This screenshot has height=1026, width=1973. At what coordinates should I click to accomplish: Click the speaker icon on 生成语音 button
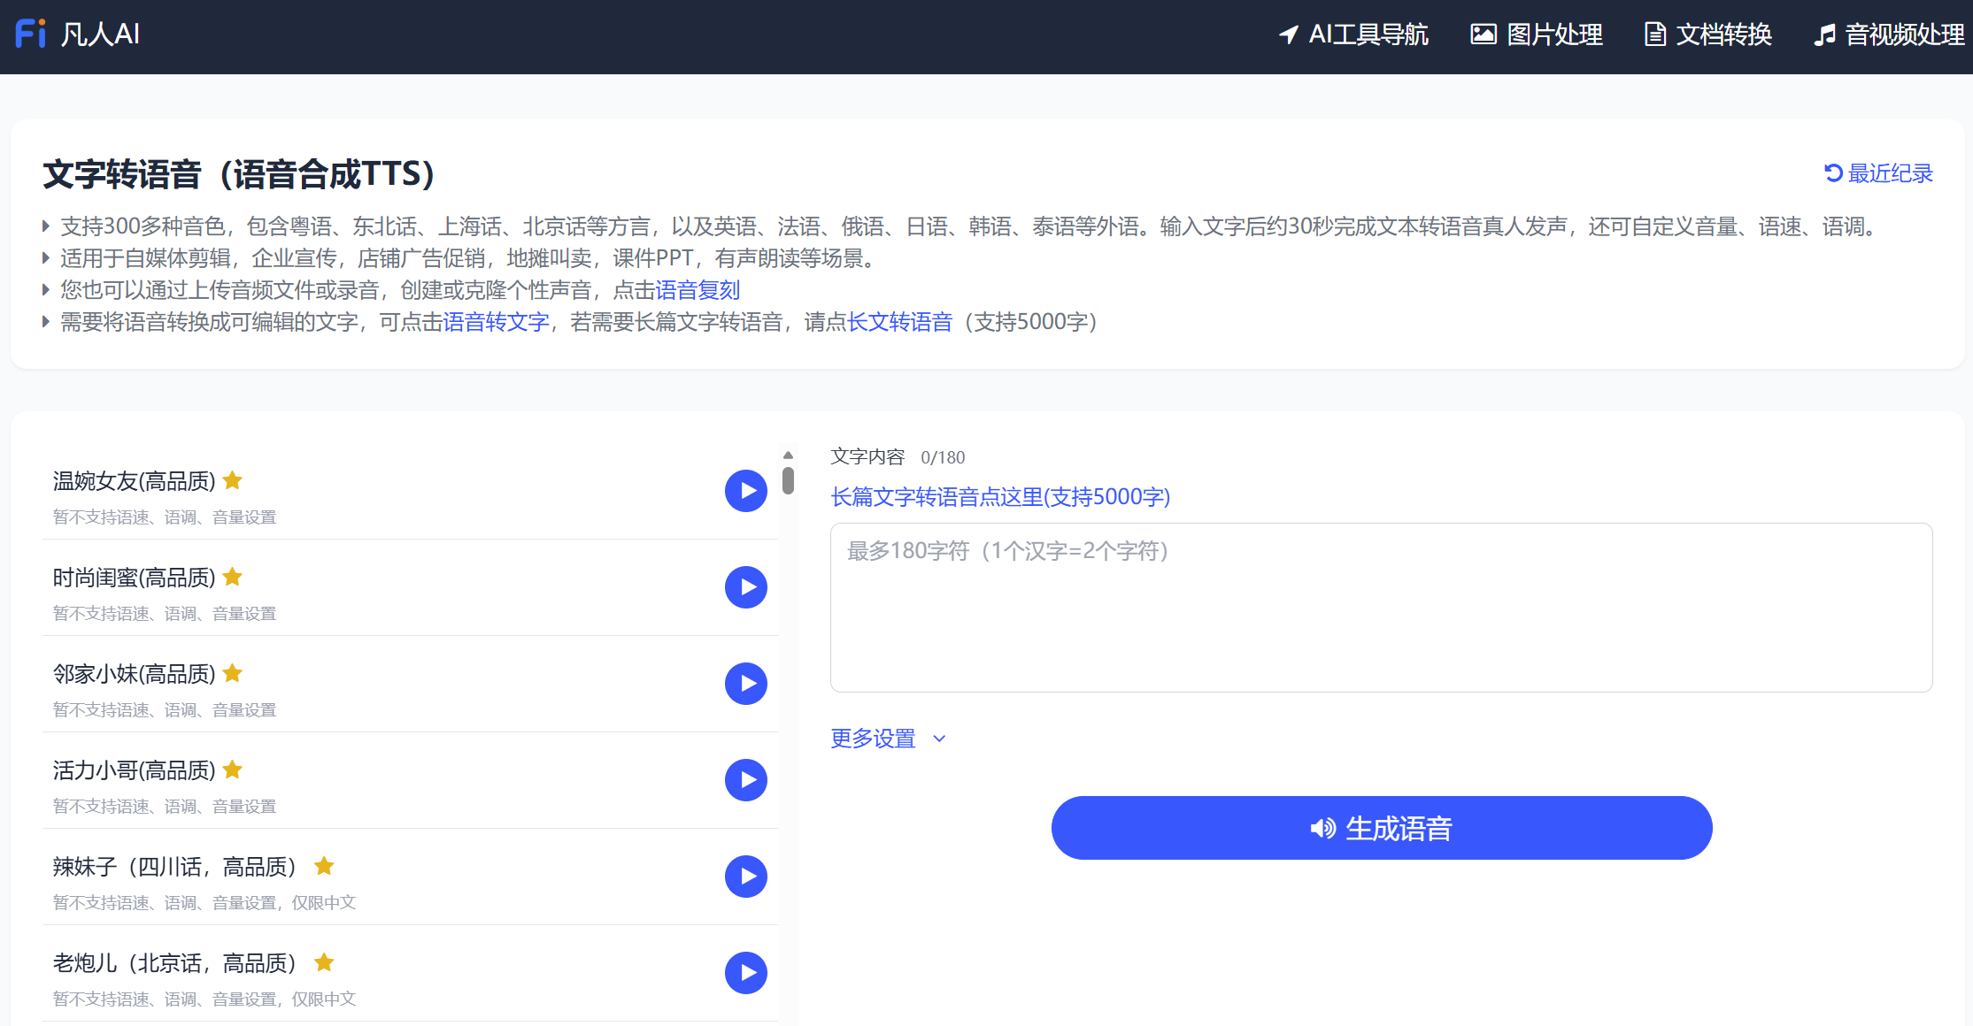click(1323, 828)
